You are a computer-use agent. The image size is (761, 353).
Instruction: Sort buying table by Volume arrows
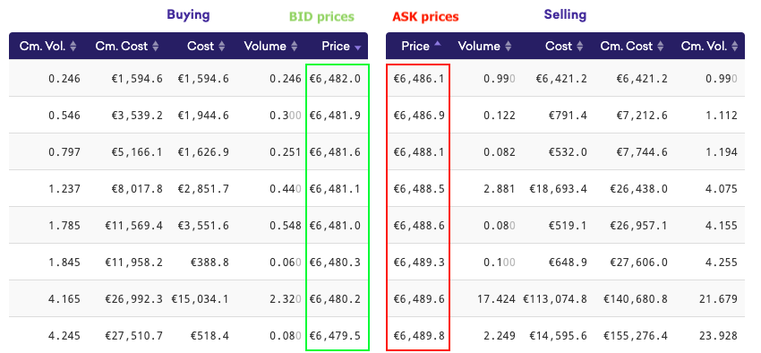295,46
